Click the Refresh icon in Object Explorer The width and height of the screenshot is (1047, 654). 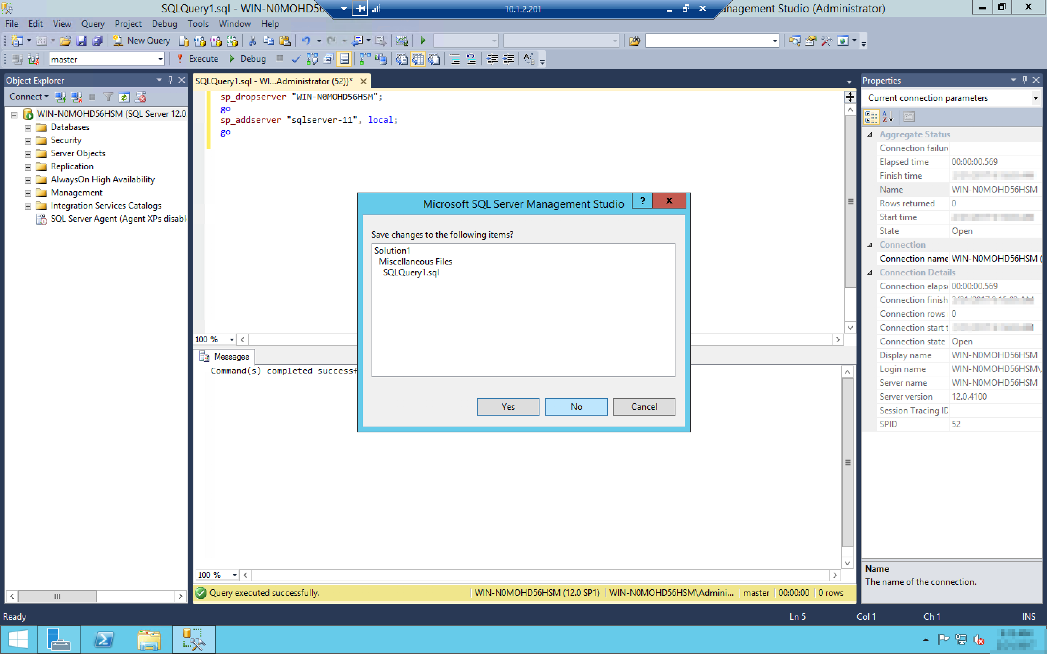tap(124, 97)
